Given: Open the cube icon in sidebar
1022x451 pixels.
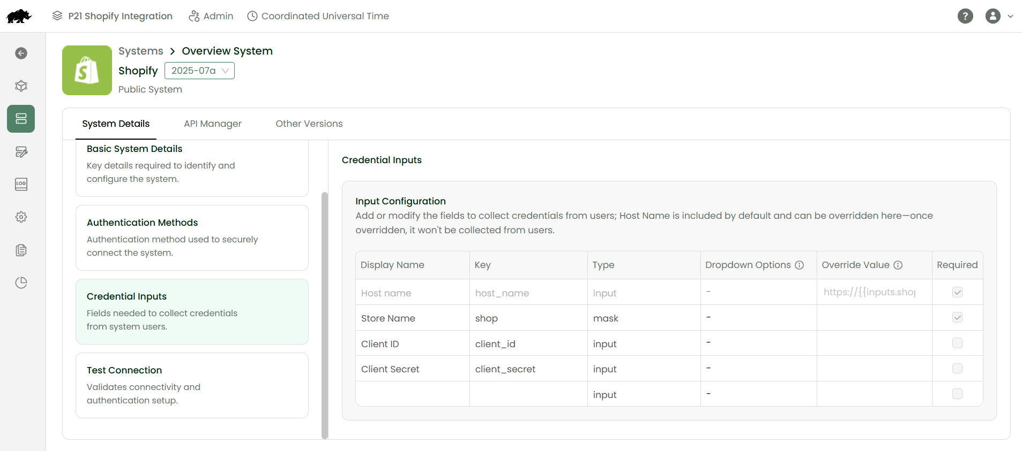Looking at the screenshot, I should [21, 86].
